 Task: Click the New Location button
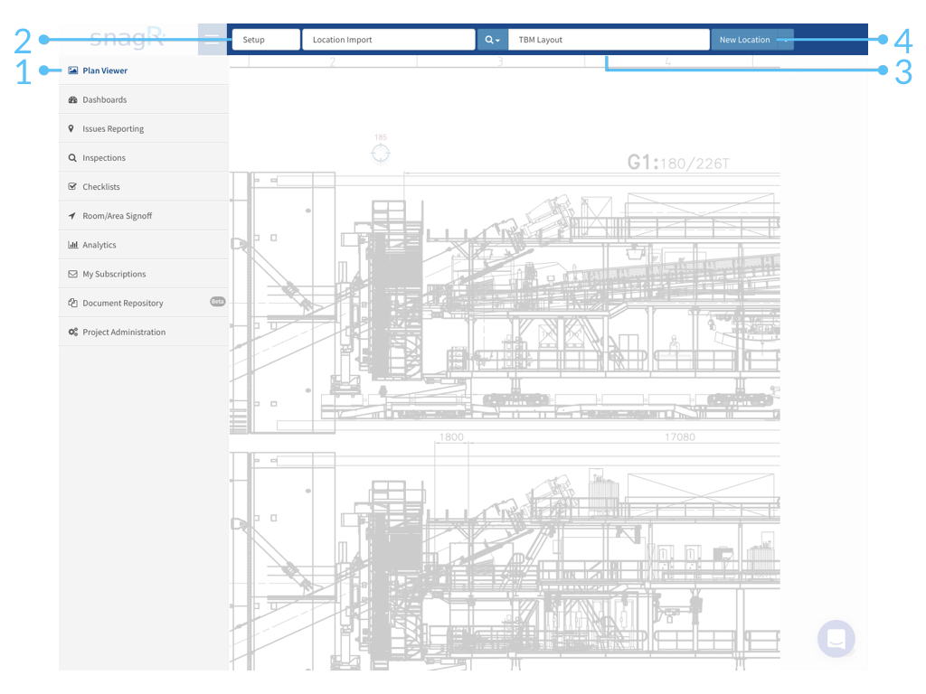click(744, 40)
